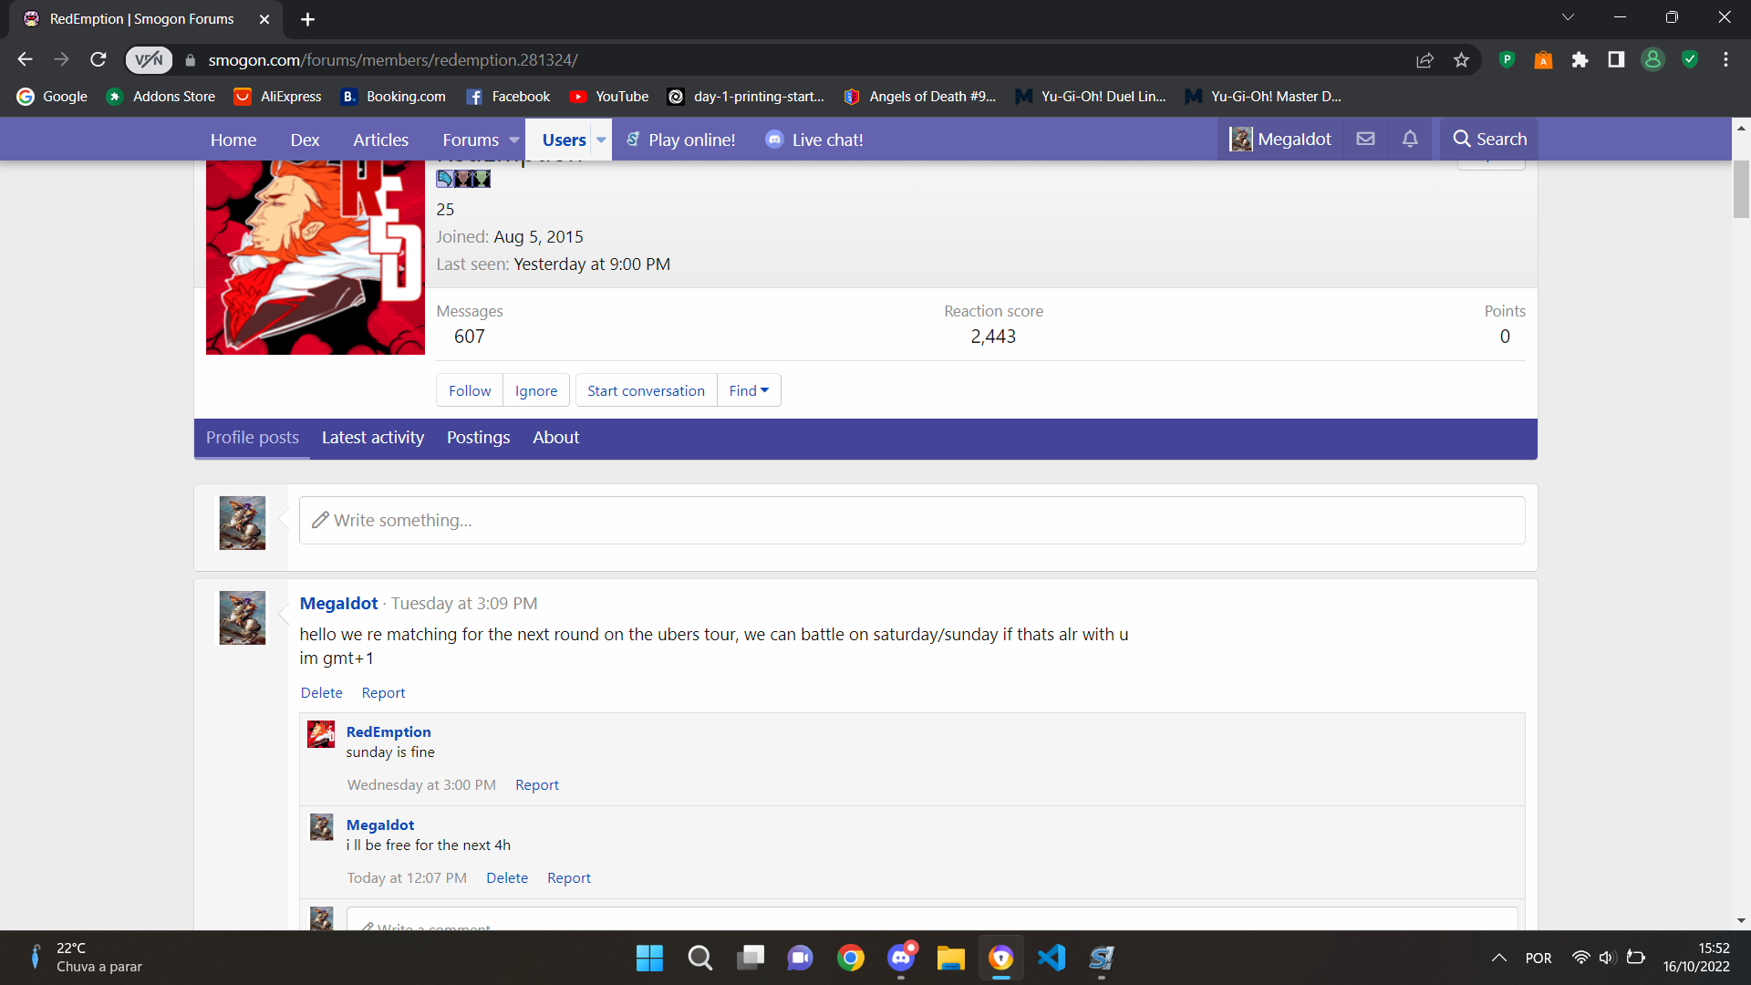Screen dimensions: 1751x985
Task: Open the browser extensions puzzle icon
Action: tap(1580, 60)
